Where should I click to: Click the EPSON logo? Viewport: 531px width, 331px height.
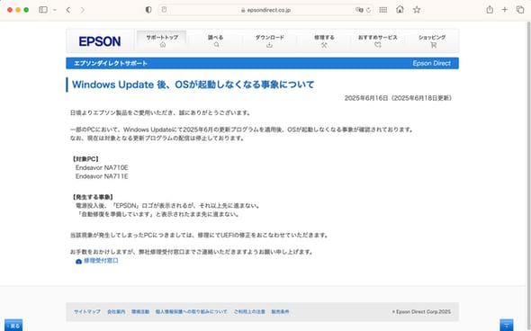point(100,41)
